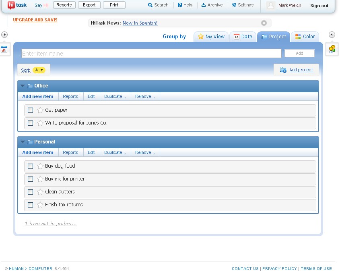The width and height of the screenshot is (340, 272).
Task: Group by My View tab
Action: [x=211, y=37]
